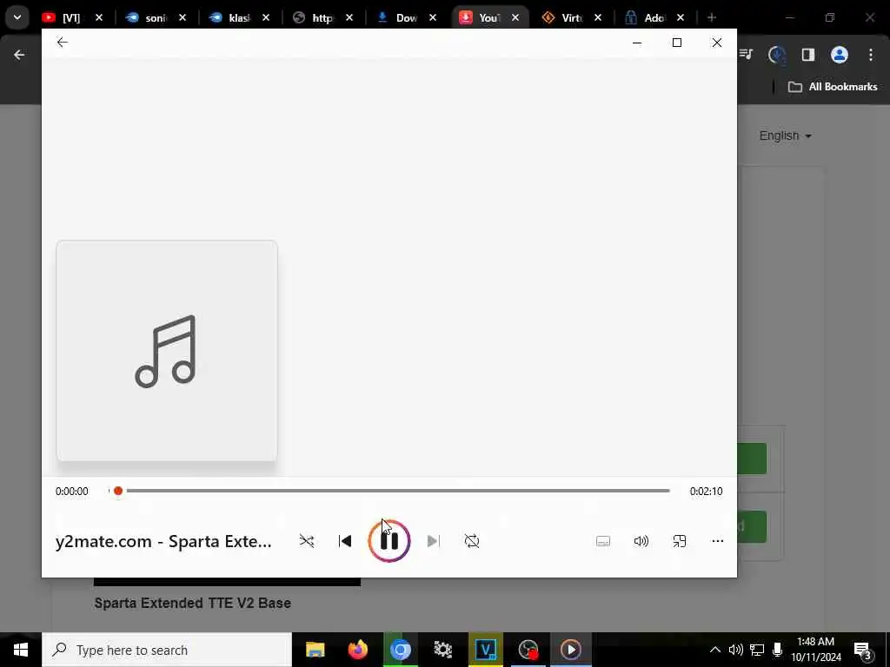890x667 pixels.
Task: Minimize the media player window
Action: pos(637,43)
